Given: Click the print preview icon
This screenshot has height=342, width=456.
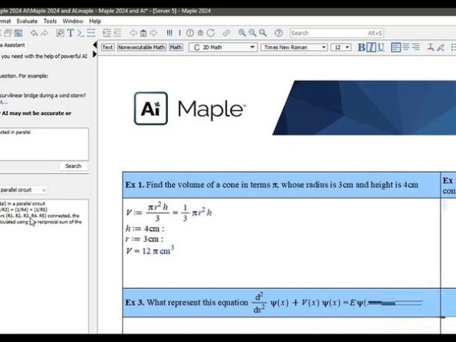Looking at the screenshot, I should pyautogui.click(x=18, y=33).
